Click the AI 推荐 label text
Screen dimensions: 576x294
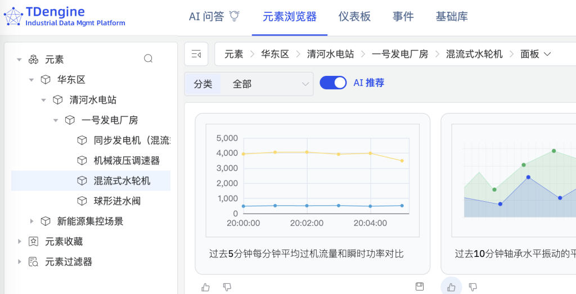tap(369, 83)
